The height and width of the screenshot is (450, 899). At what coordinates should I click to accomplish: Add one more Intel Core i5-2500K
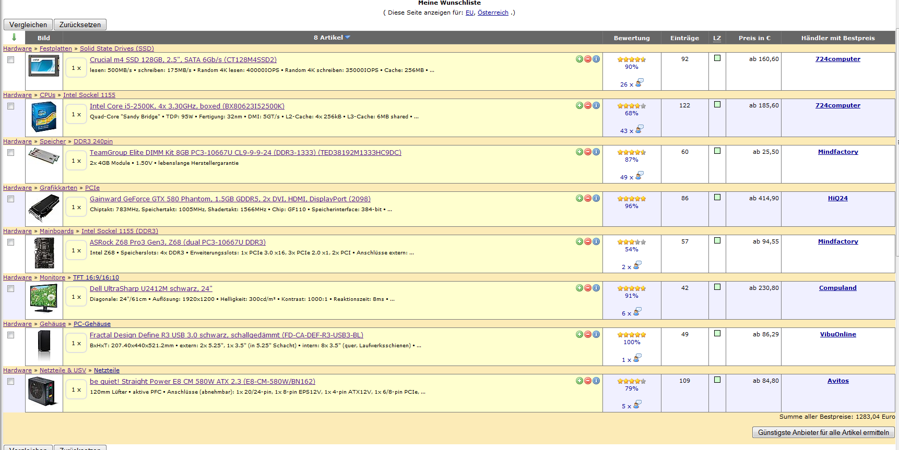tap(579, 105)
